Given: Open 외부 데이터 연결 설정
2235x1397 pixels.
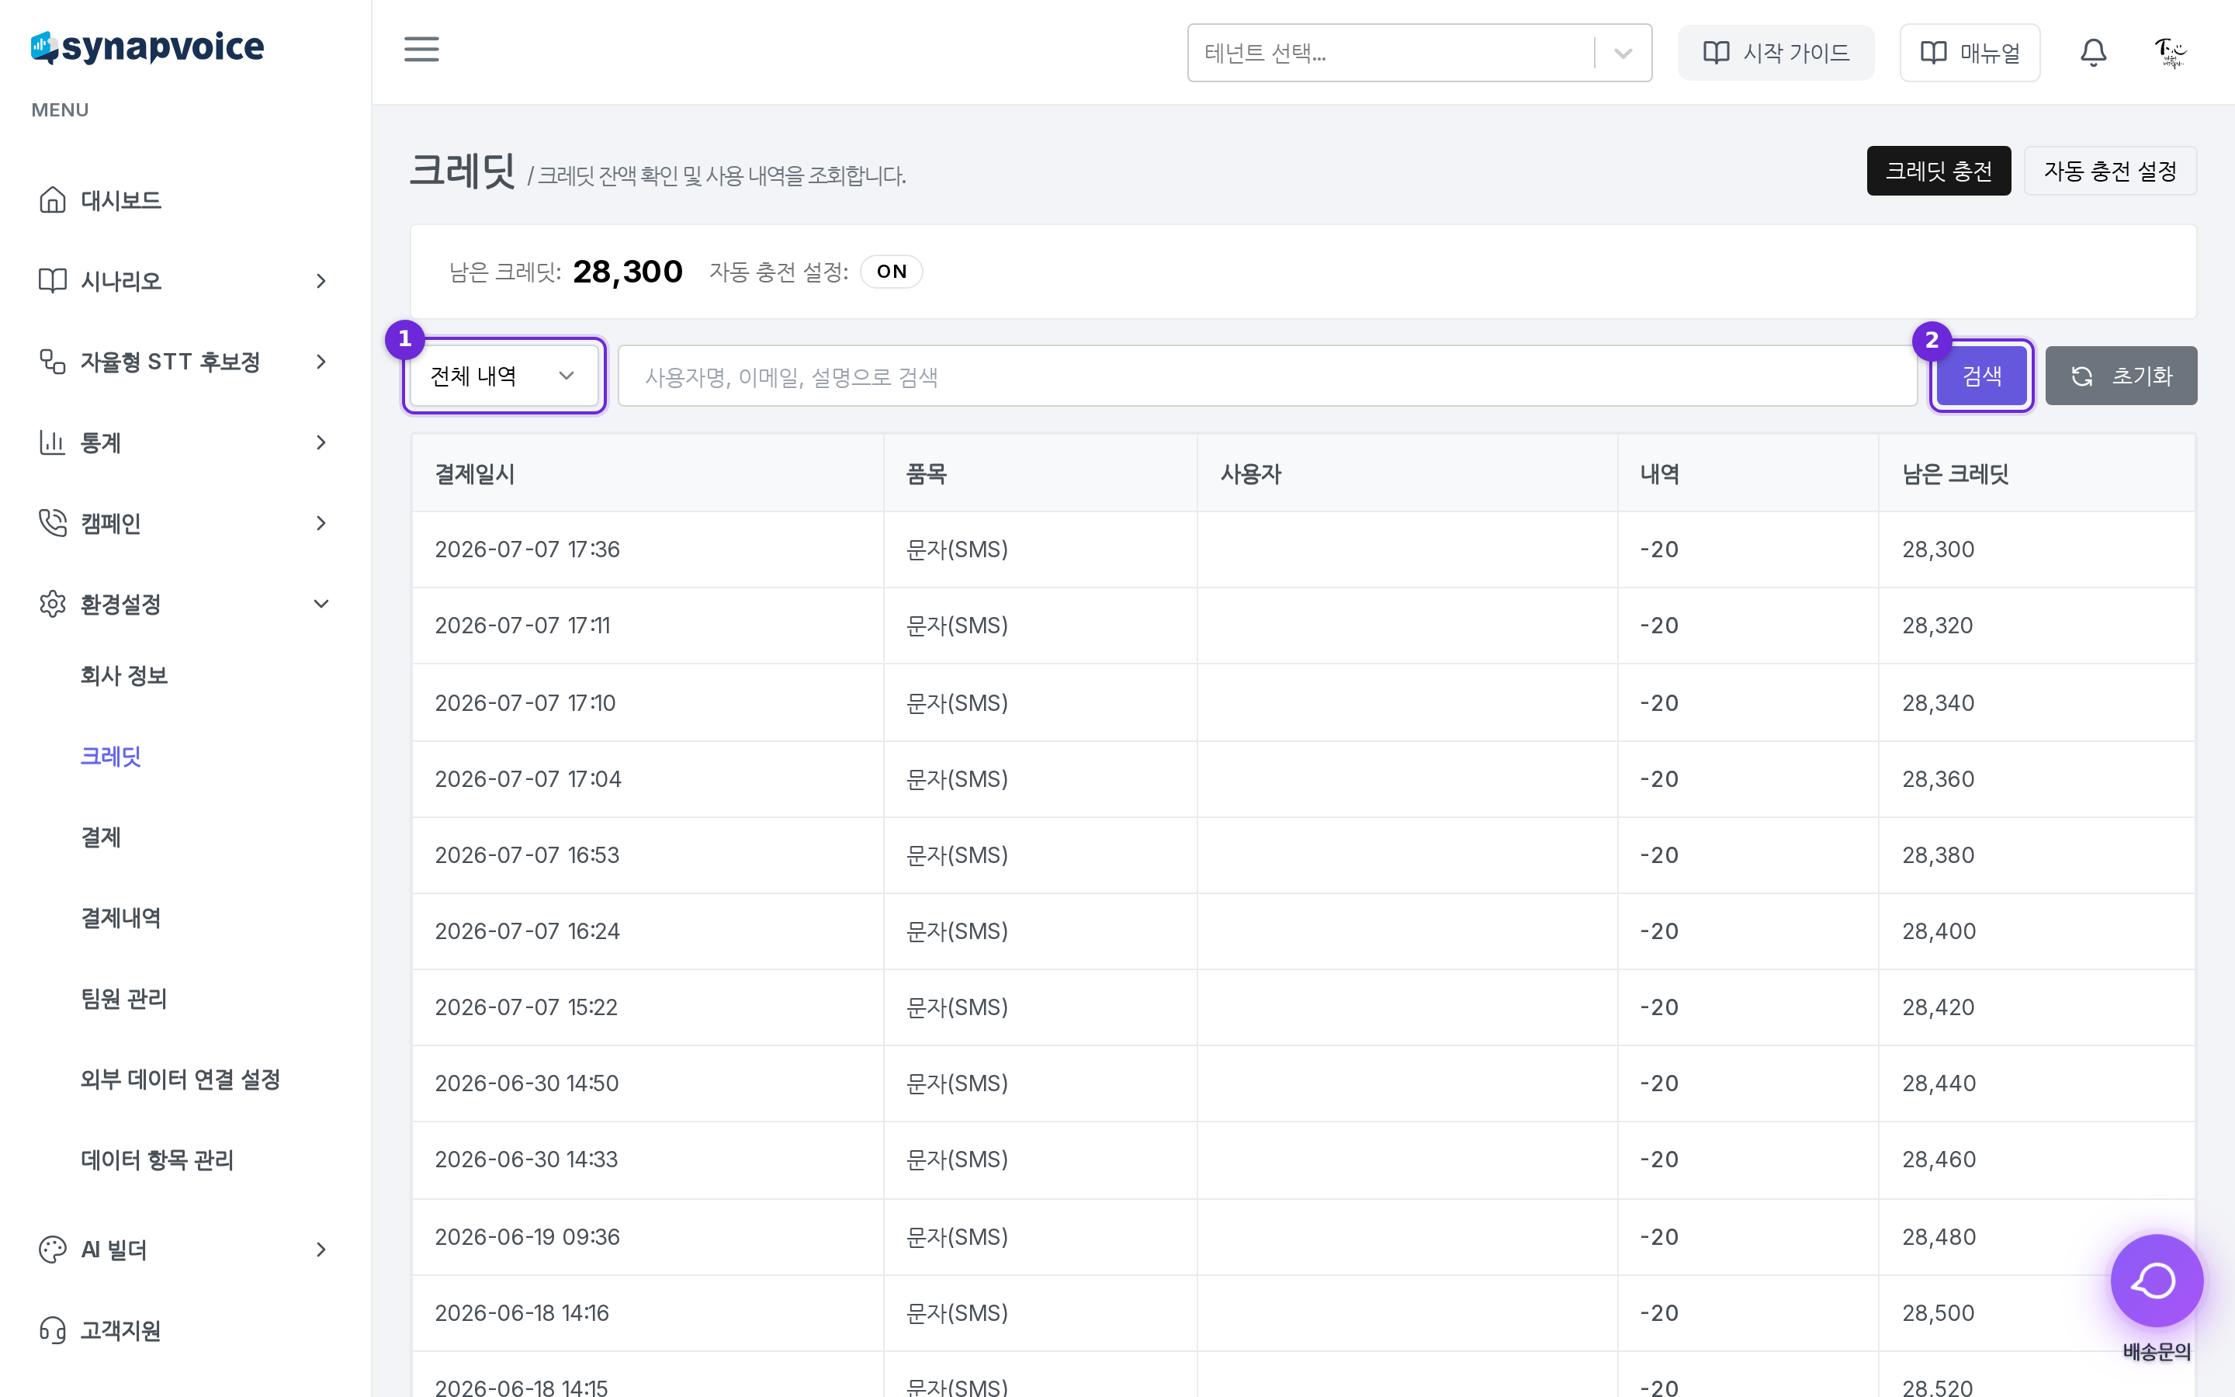Looking at the screenshot, I should pyautogui.click(x=180, y=1079).
